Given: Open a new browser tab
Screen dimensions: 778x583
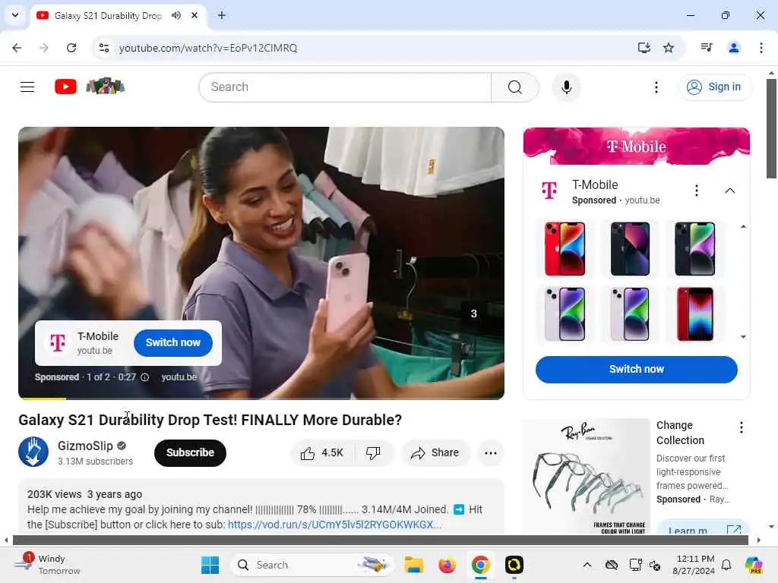Looking at the screenshot, I should point(222,15).
